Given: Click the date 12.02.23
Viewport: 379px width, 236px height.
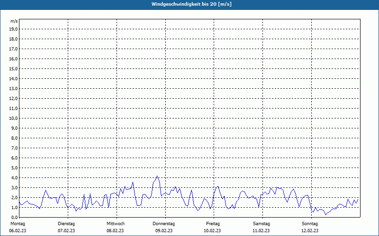Looking at the screenshot, I should click(310, 231).
